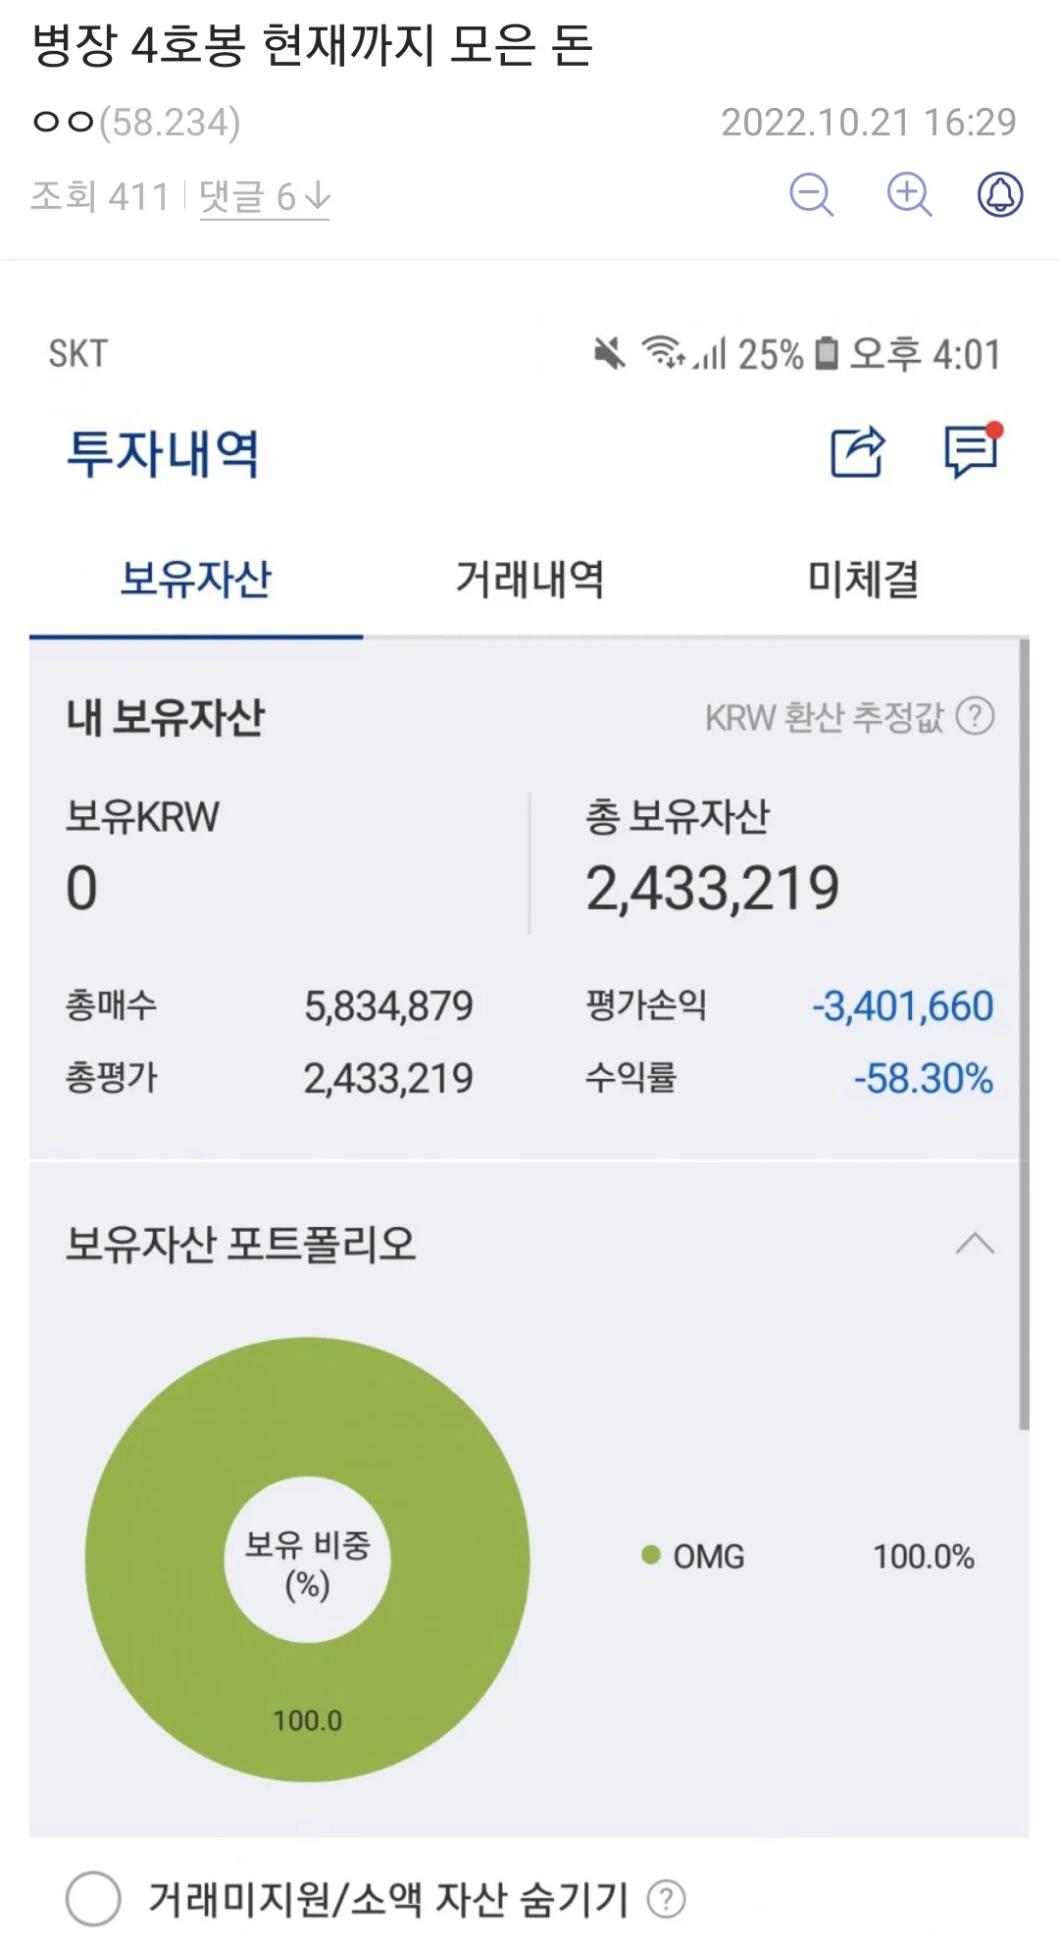Open the chat message icon with red dot
This screenshot has height=1948, width=1059.
click(971, 452)
